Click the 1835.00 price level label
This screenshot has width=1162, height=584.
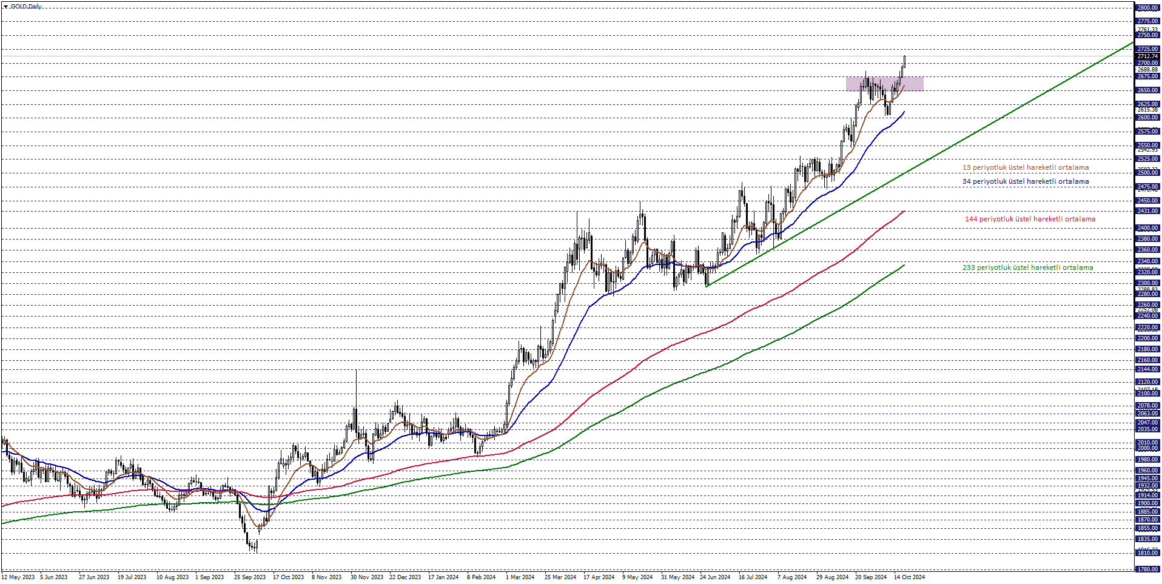(1147, 539)
